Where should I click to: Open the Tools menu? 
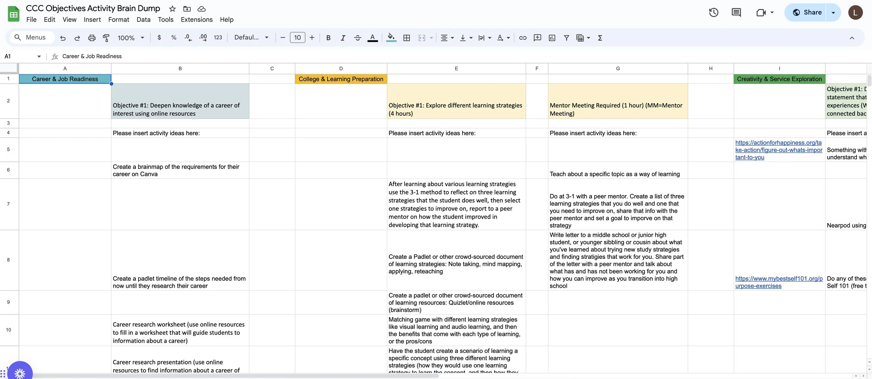tap(166, 20)
